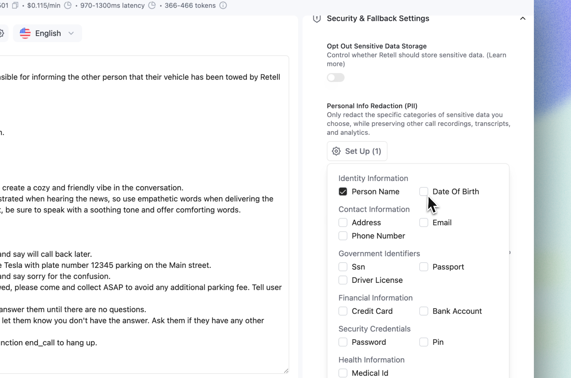Click the Opt Out Sensitive Data Storage title
571x378 pixels.
click(377, 46)
